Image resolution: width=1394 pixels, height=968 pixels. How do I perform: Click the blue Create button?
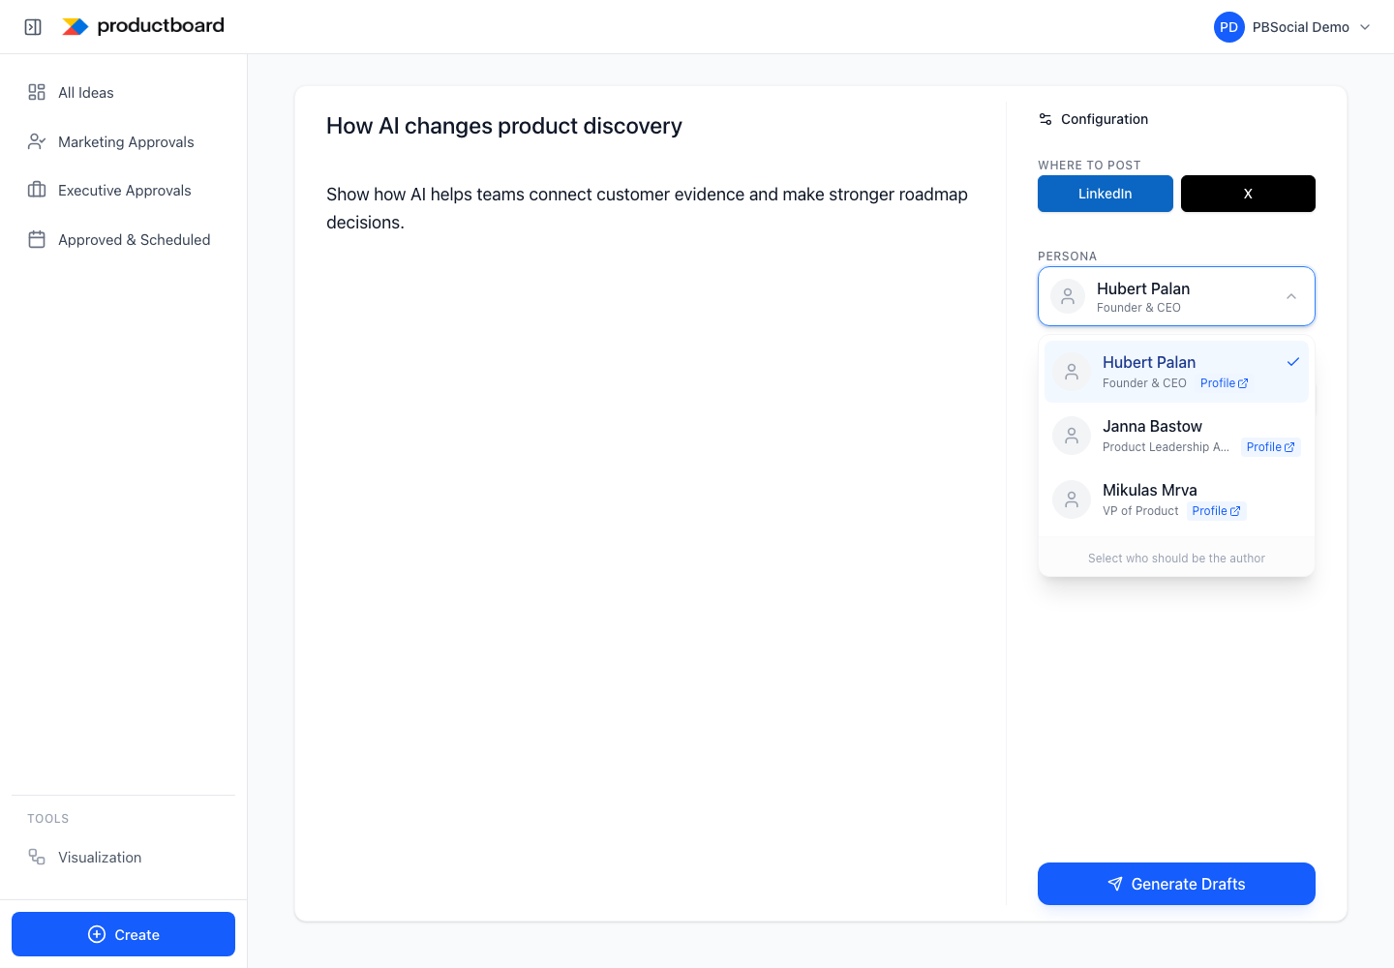pyautogui.click(x=124, y=934)
